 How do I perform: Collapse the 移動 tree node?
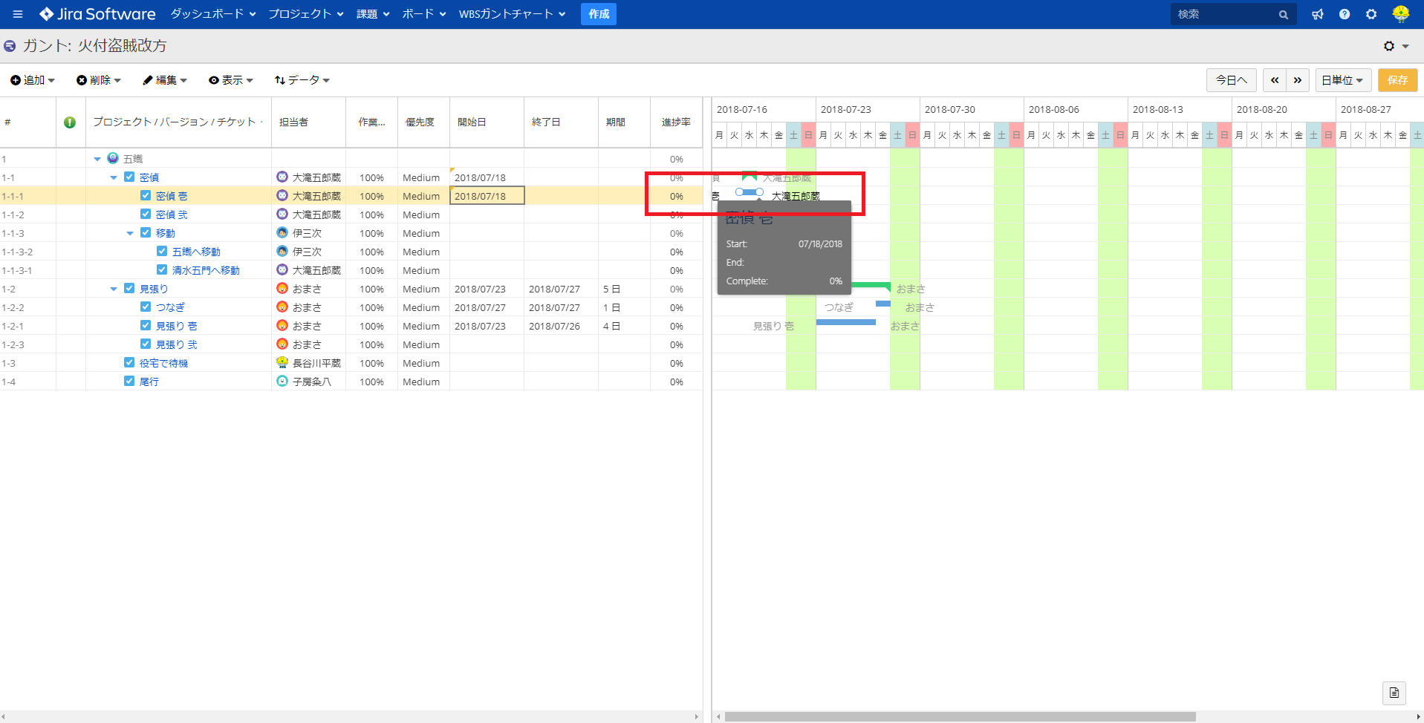[130, 233]
